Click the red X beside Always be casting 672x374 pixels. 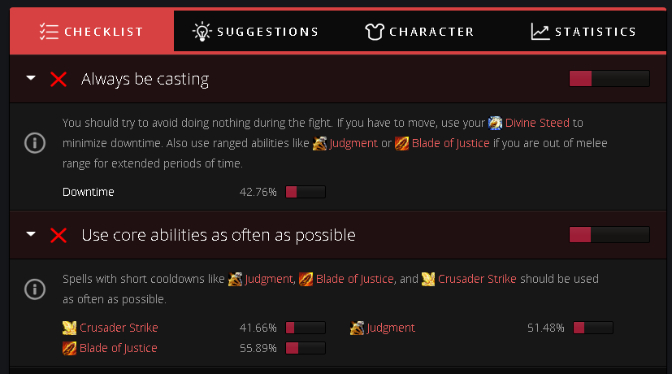tap(59, 79)
